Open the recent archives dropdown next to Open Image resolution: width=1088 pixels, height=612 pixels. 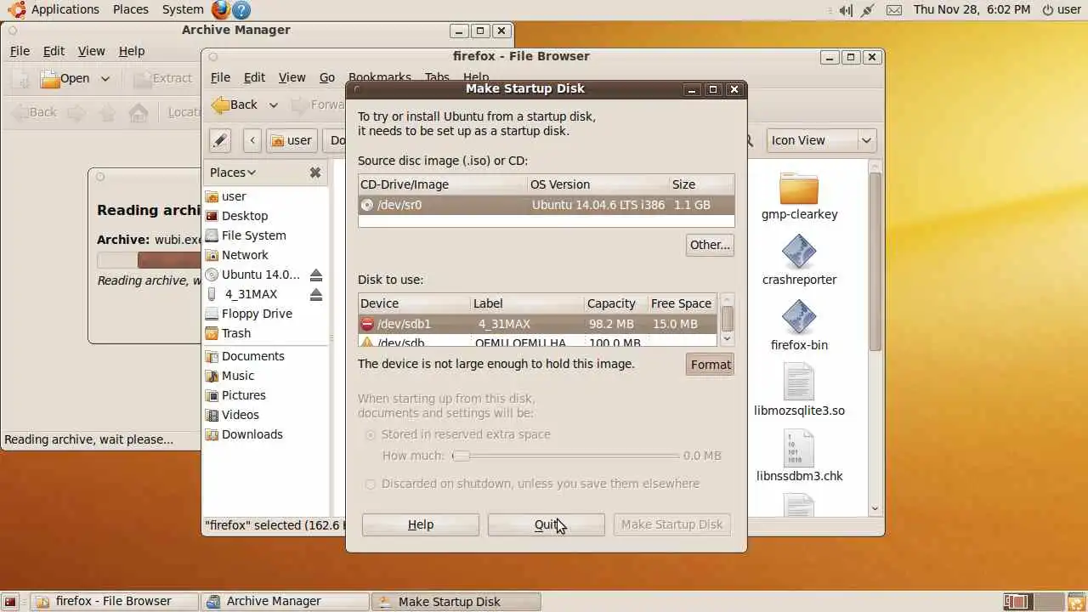105,78
